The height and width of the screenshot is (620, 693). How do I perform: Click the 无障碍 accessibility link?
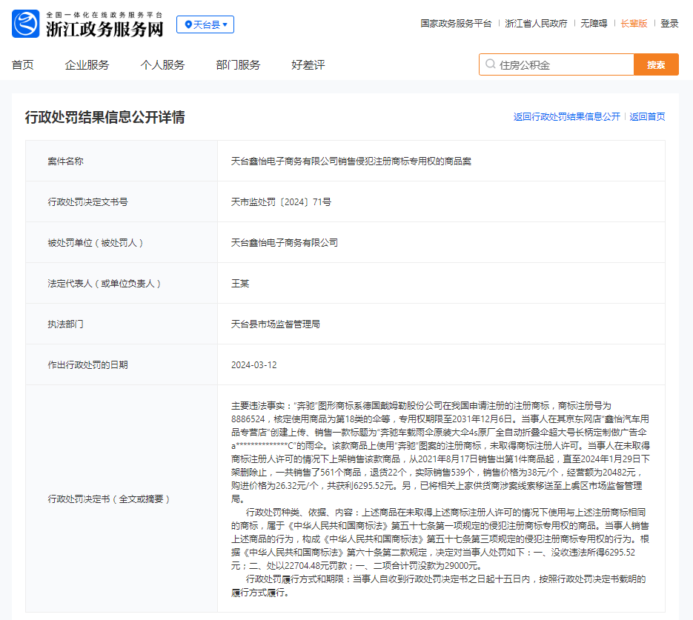tap(594, 24)
